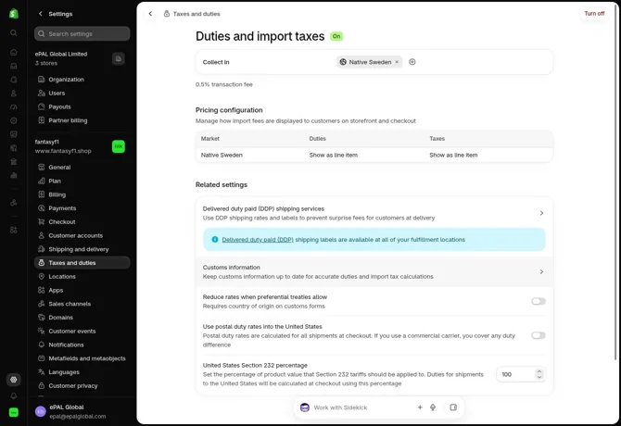Click the Shopify logo in the rail
The image size is (621, 426).
click(14, 14)
